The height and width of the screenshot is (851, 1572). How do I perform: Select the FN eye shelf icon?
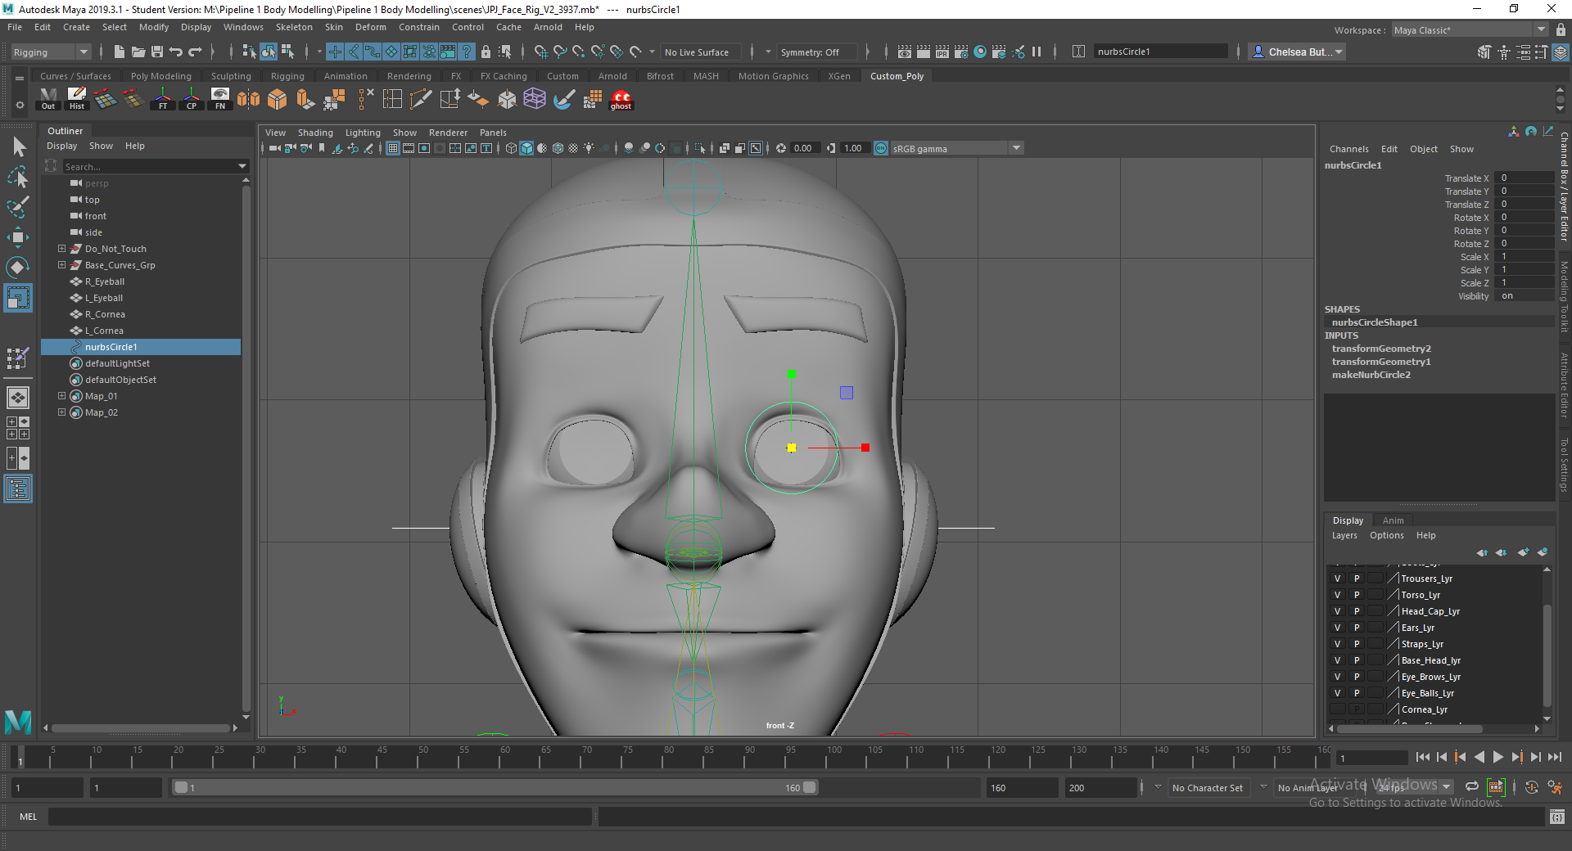coord(219,99)
